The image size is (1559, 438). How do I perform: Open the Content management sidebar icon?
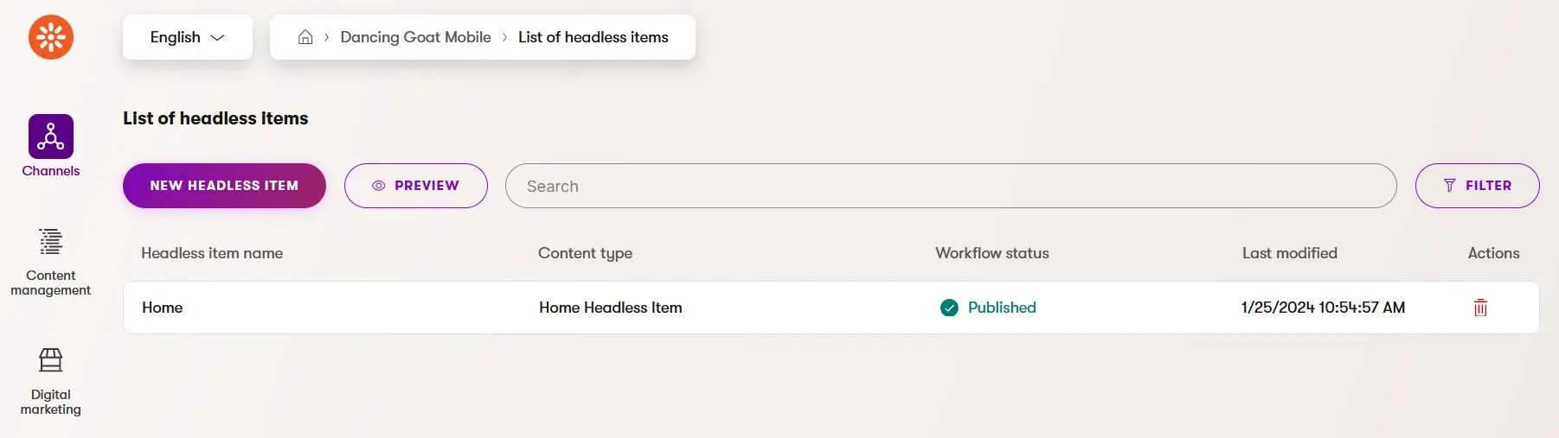click(51, 242)
